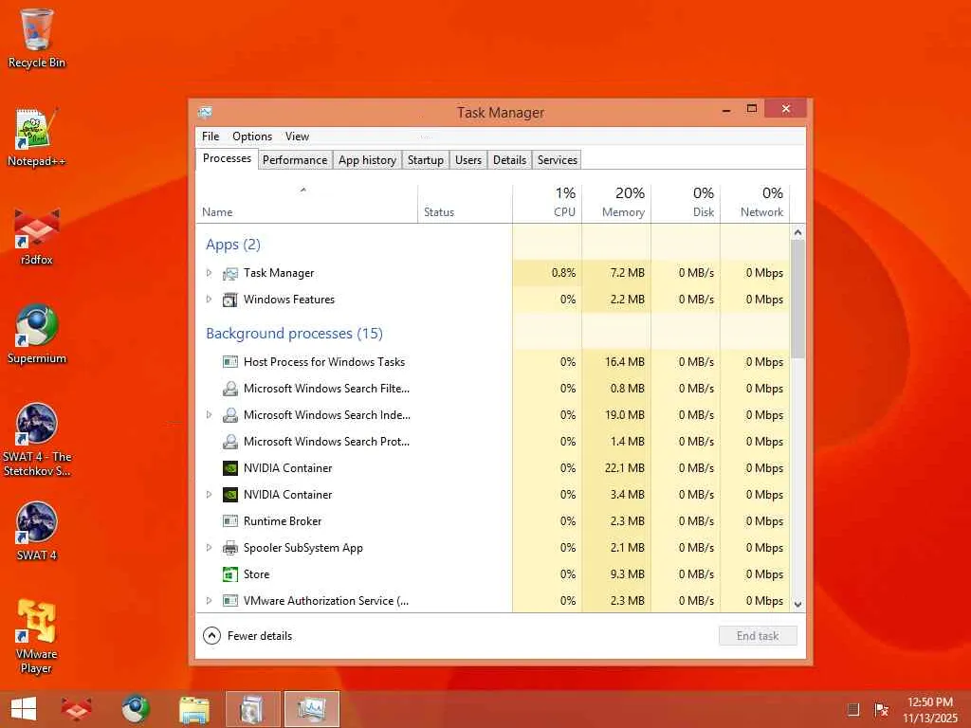
Task: Open File Explorer from the taskbar
Action: (193, 709)
